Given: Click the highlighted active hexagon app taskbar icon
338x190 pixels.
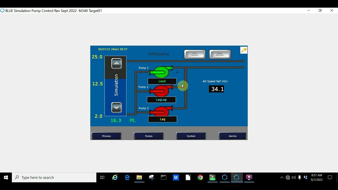Looking at the screenshot, I should (237, 178).
